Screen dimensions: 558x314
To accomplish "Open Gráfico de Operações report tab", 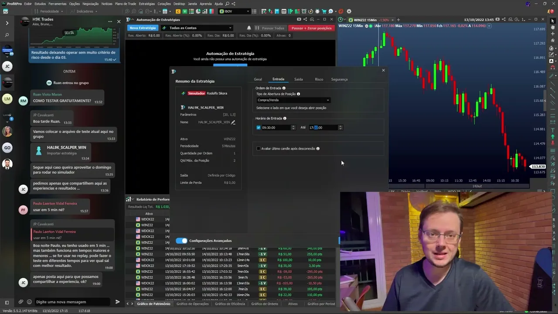I will pyautogui.click(x=193, y=304).
